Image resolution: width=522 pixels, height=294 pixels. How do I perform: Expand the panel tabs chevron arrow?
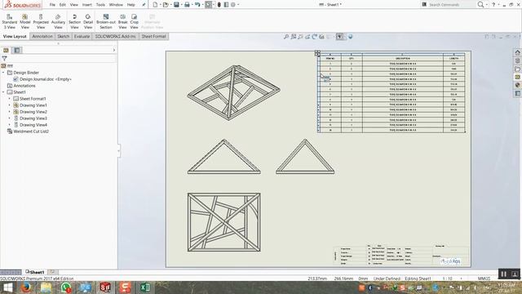tap(114, 50)
